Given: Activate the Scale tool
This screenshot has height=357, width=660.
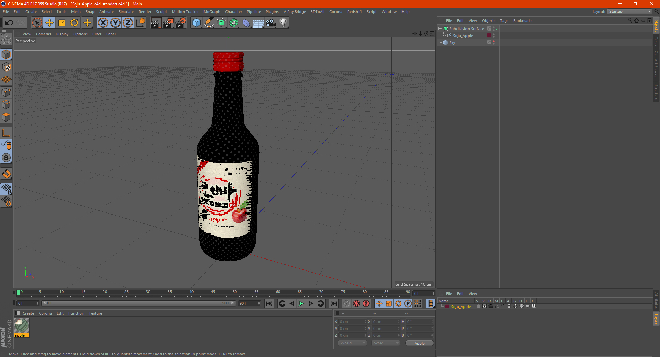Looking at the screenshot, I should 62,23.
